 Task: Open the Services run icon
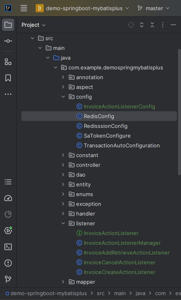tap(8, 231)
